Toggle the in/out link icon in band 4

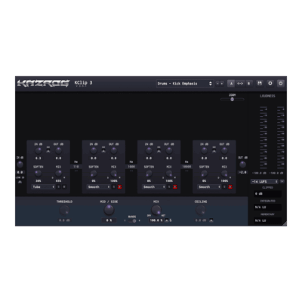tap(214, 150)
